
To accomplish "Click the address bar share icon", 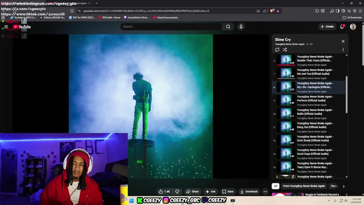I will click(x=265, y=11).
